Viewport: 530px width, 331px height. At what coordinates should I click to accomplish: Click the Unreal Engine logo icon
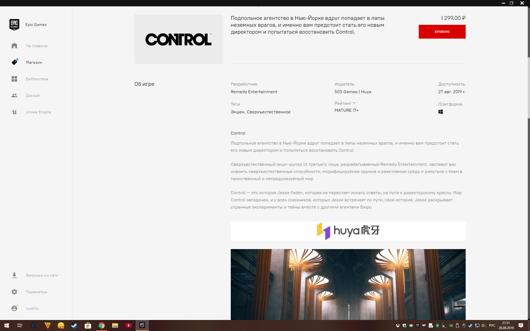coord(14,112)
